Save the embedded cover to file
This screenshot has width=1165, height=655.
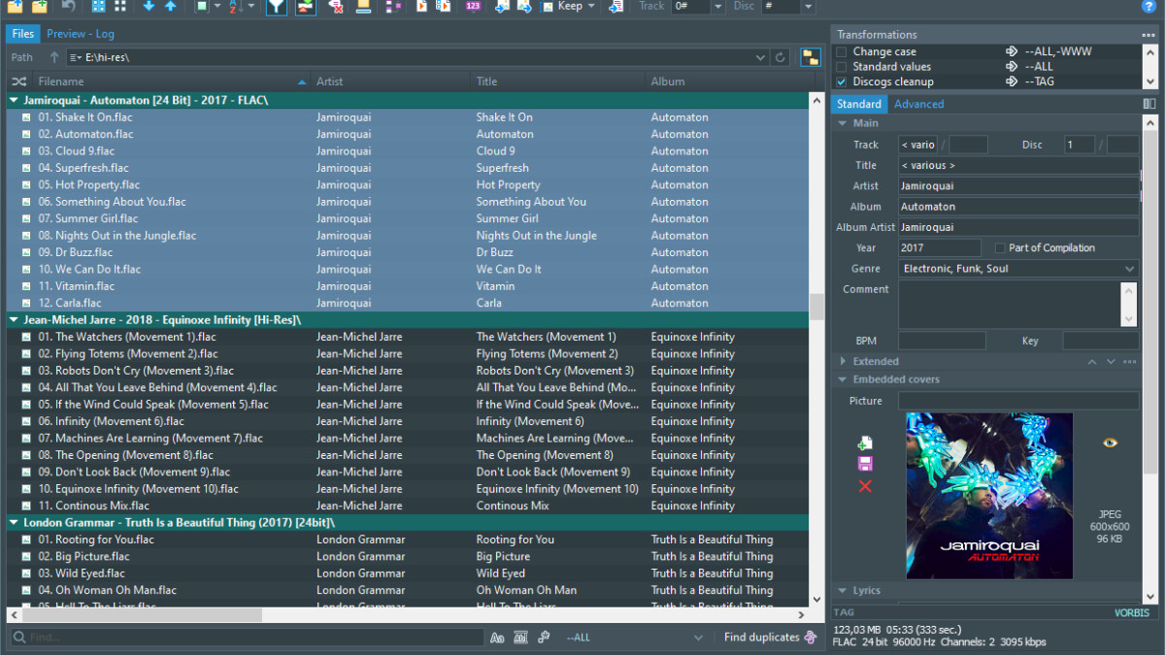tap(865, 464)
